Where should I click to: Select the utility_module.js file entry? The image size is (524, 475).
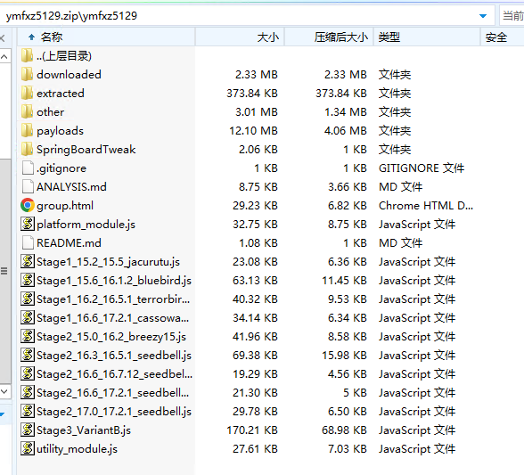coord(77,449)
